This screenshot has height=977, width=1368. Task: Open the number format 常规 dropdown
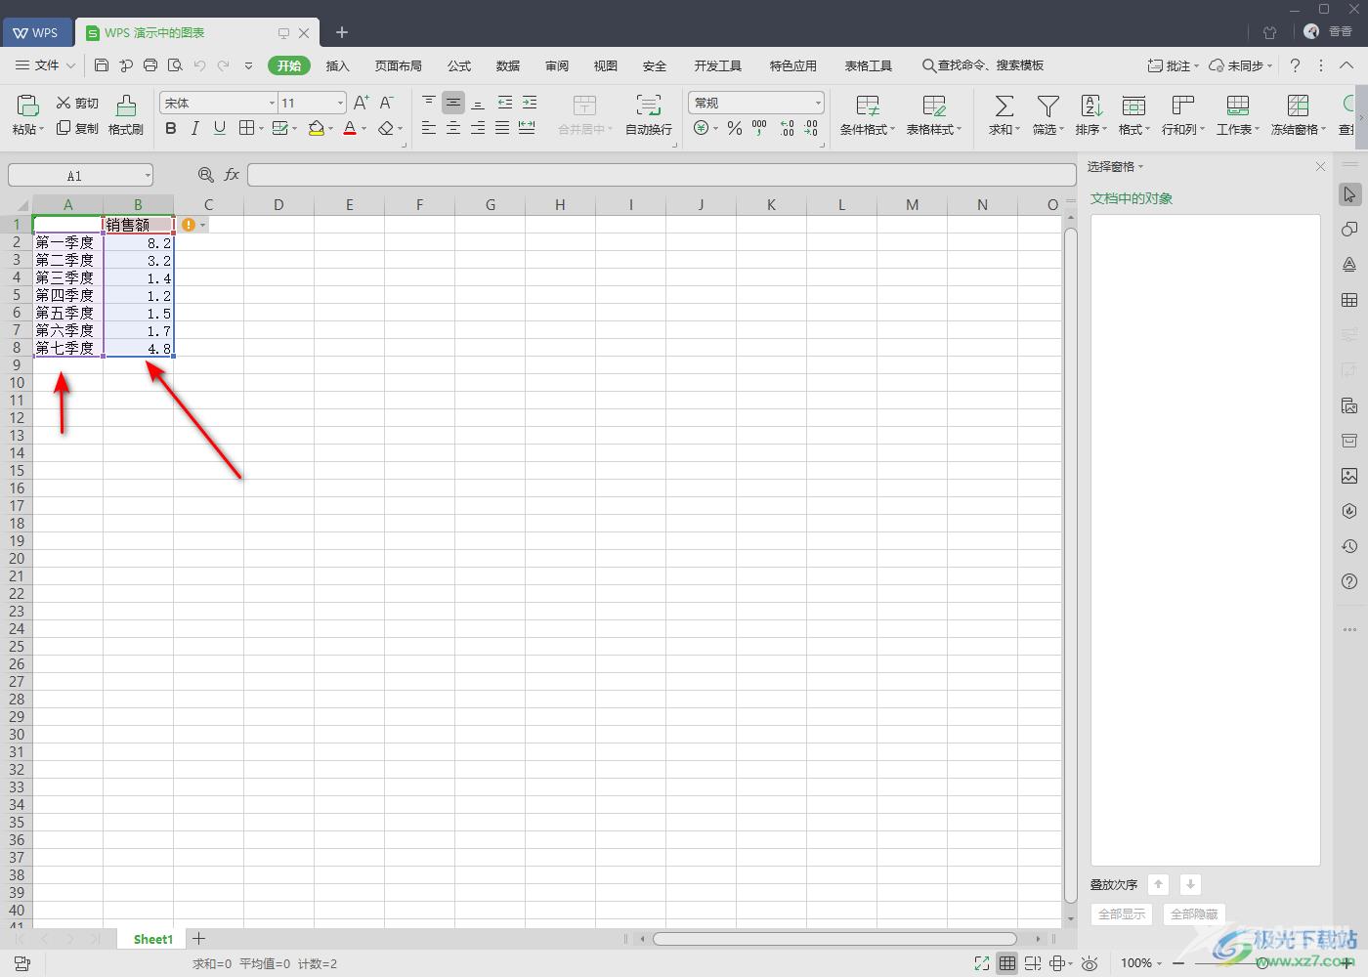point(818,103)
